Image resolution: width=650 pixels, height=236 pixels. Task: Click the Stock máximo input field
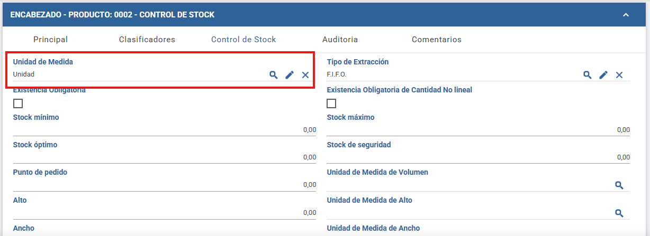coord(479,129)
